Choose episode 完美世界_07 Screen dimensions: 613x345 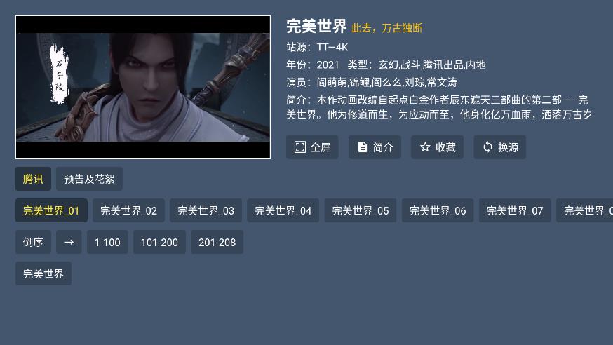515,210
